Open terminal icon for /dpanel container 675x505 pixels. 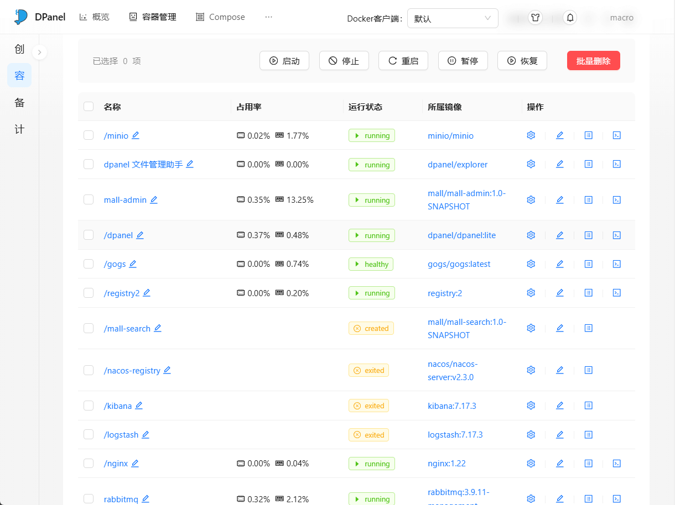(617, 235)
